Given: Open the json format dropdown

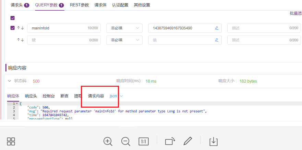Looking at the screenshot, I should 116,96.
